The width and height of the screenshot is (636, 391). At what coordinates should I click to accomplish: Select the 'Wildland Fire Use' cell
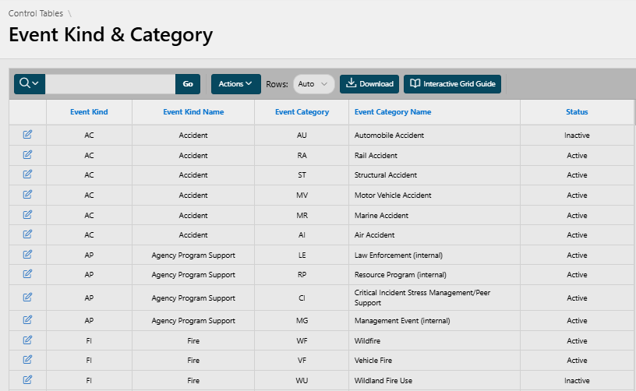tap(434, 381)
